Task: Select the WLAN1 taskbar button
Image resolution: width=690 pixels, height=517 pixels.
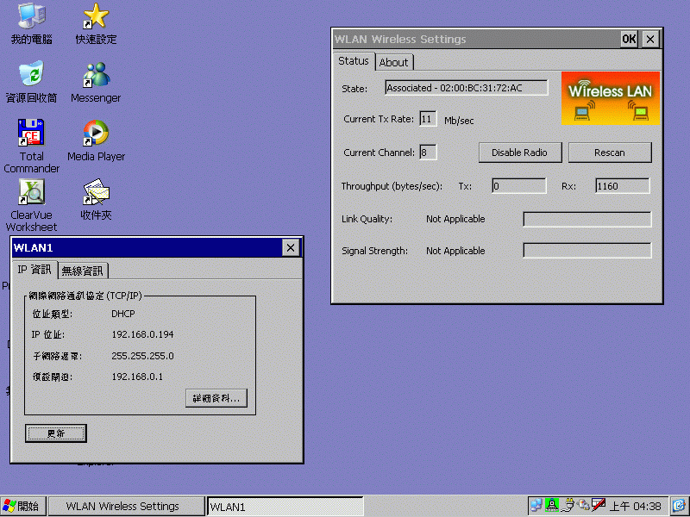Action: 285,507
